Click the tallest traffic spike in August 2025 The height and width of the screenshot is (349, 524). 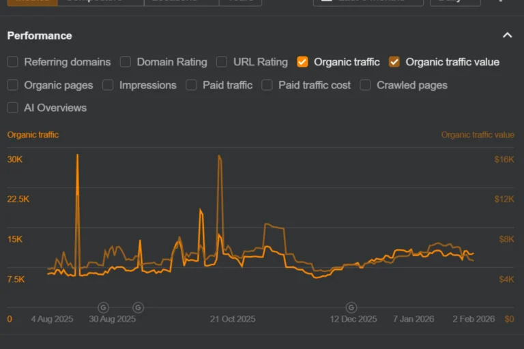tap(77, 156)
